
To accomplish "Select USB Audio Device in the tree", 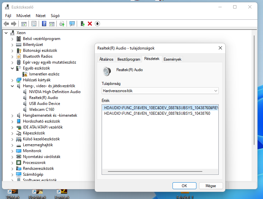I will coord(45,104).
